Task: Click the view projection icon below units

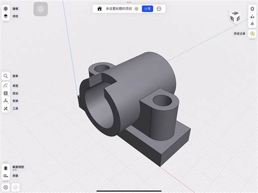Action: coord(252,24)
